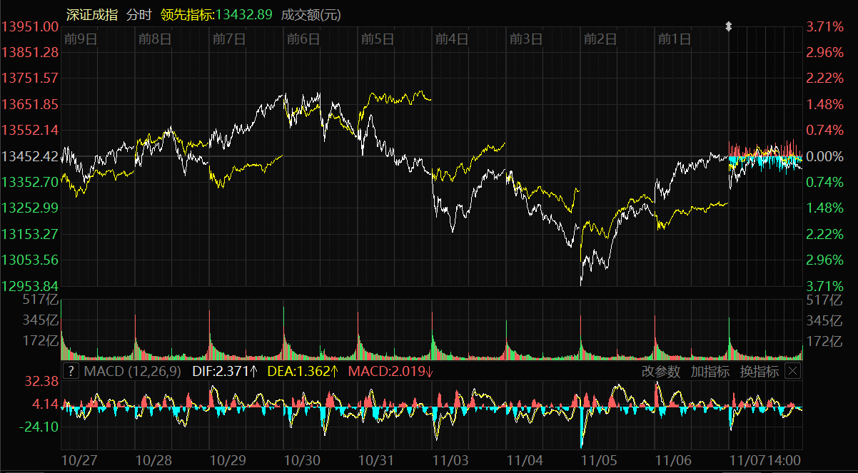Viewport: 858px width, 473px height.
Task: Click the DIF value readout
Action: click(x=225, y=371)
